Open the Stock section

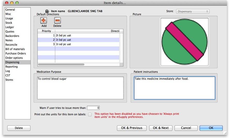point(9,23)
